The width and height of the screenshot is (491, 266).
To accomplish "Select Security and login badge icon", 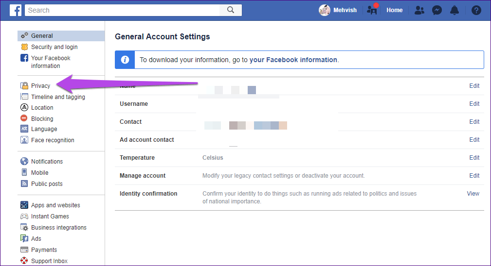I will tap(24, 47).
